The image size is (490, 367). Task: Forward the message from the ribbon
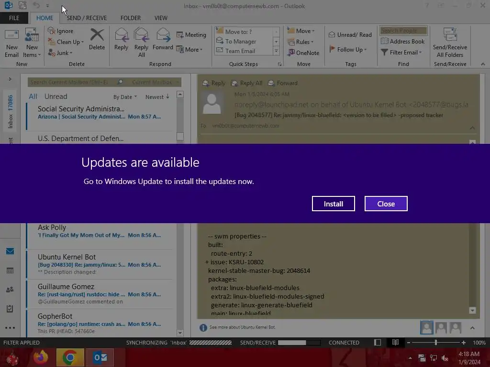[x=163, y=39]
